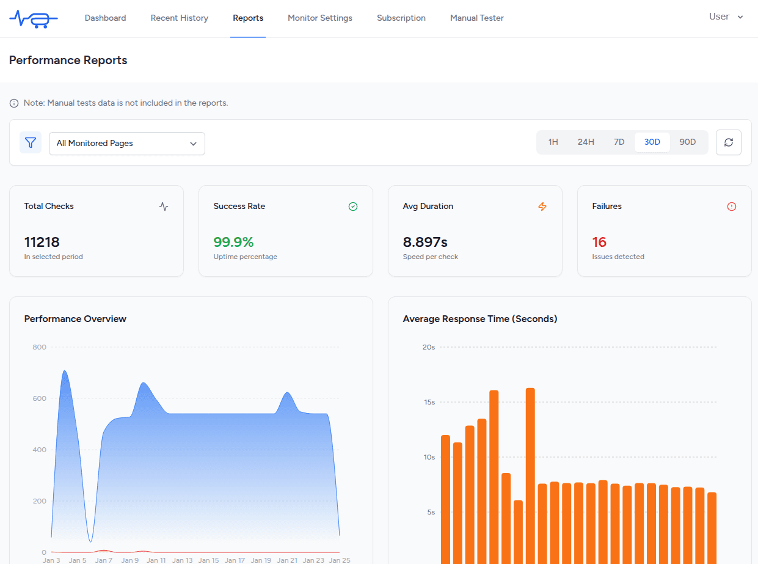
Task: Click the info icon beside the note
Action: [14, 103]
